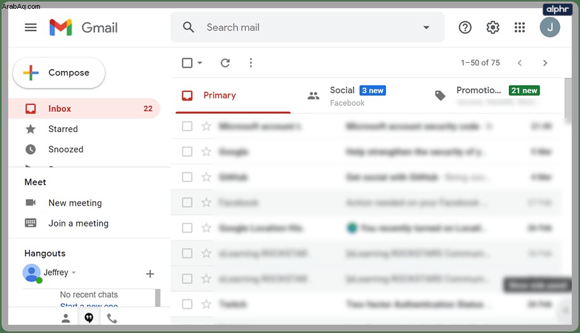Refresh the inbox
This screenshot has width=580, height=333.
point(225,63)
